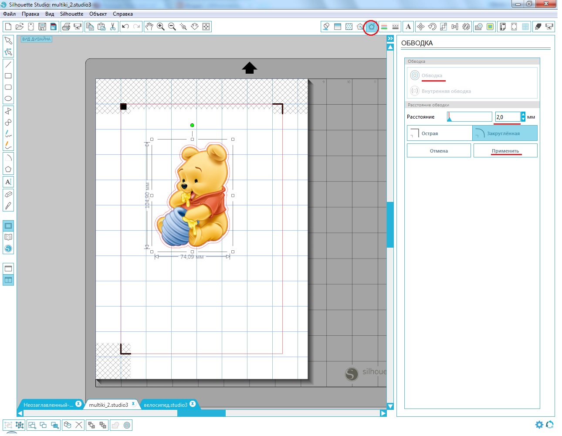Click the Расстояние distance slider
The height and width of the screenshot is (436, 562).
coord(470,116)
